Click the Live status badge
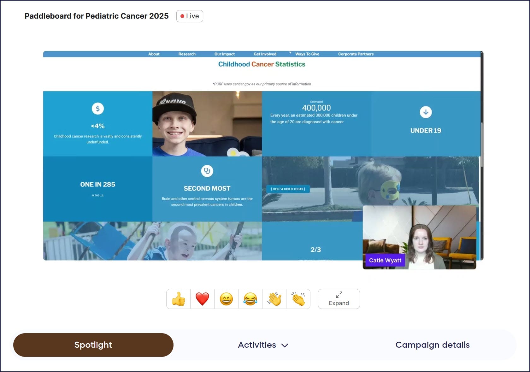 click(x=190, y=16)
